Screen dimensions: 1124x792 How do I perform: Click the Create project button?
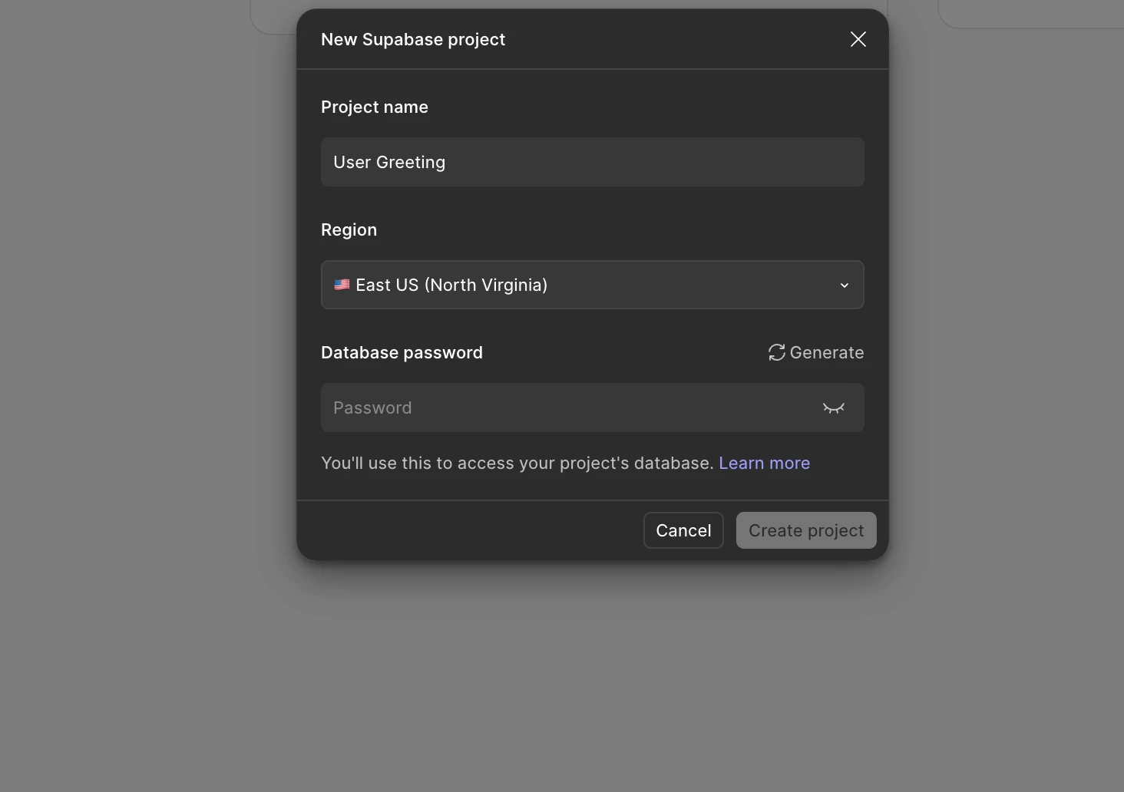805,530
